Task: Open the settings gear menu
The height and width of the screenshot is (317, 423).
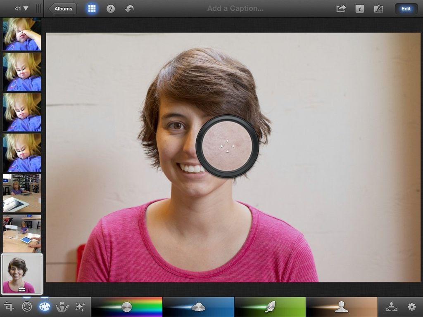Action: pyautogui.click(x=411, y=307)
